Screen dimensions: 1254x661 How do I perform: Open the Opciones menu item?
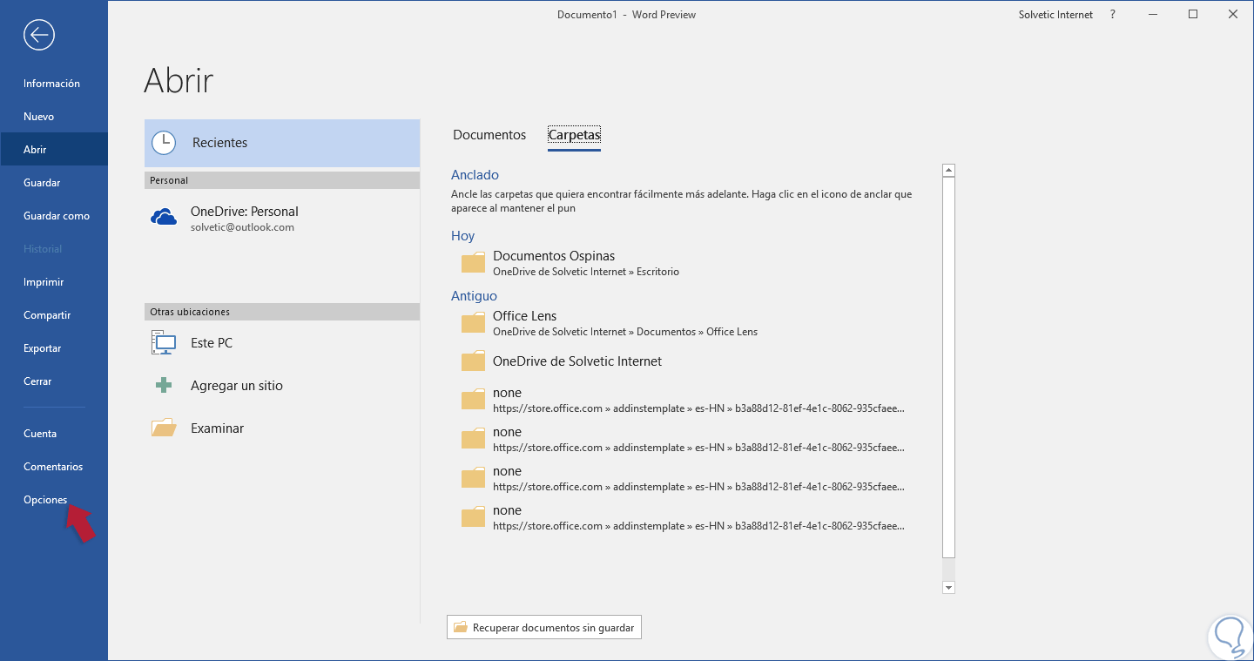45,500
